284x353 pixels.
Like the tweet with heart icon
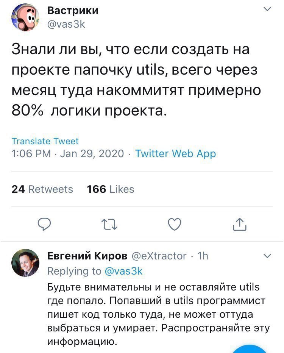click(174, 225)
